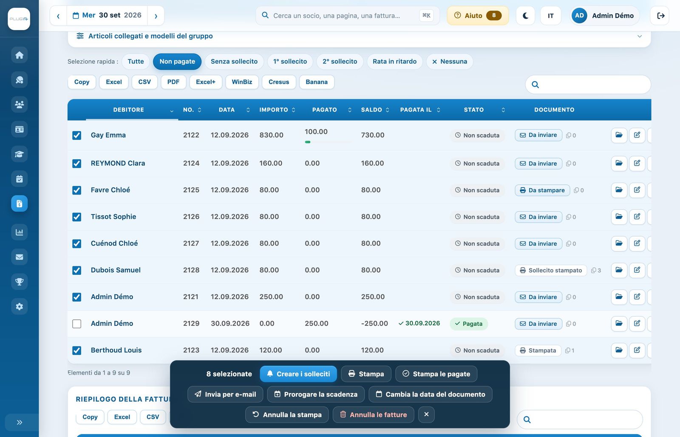Image resolution: width=680 pixels, height=437 pixels.
Task: Check the Admin Démo invoice 2129 checkbox
Action: pyautogui.click(x=77, y=324)
